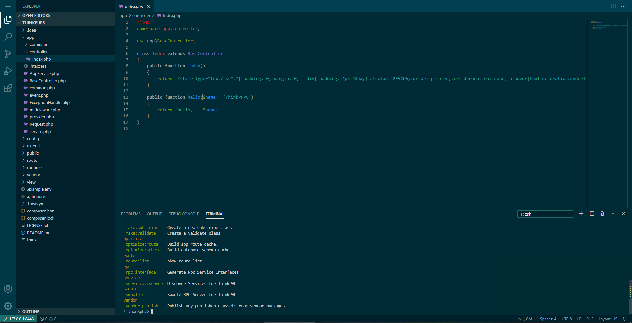Maximize the panel size with caret icon
The image size is (632, 323).
[613, 214]
